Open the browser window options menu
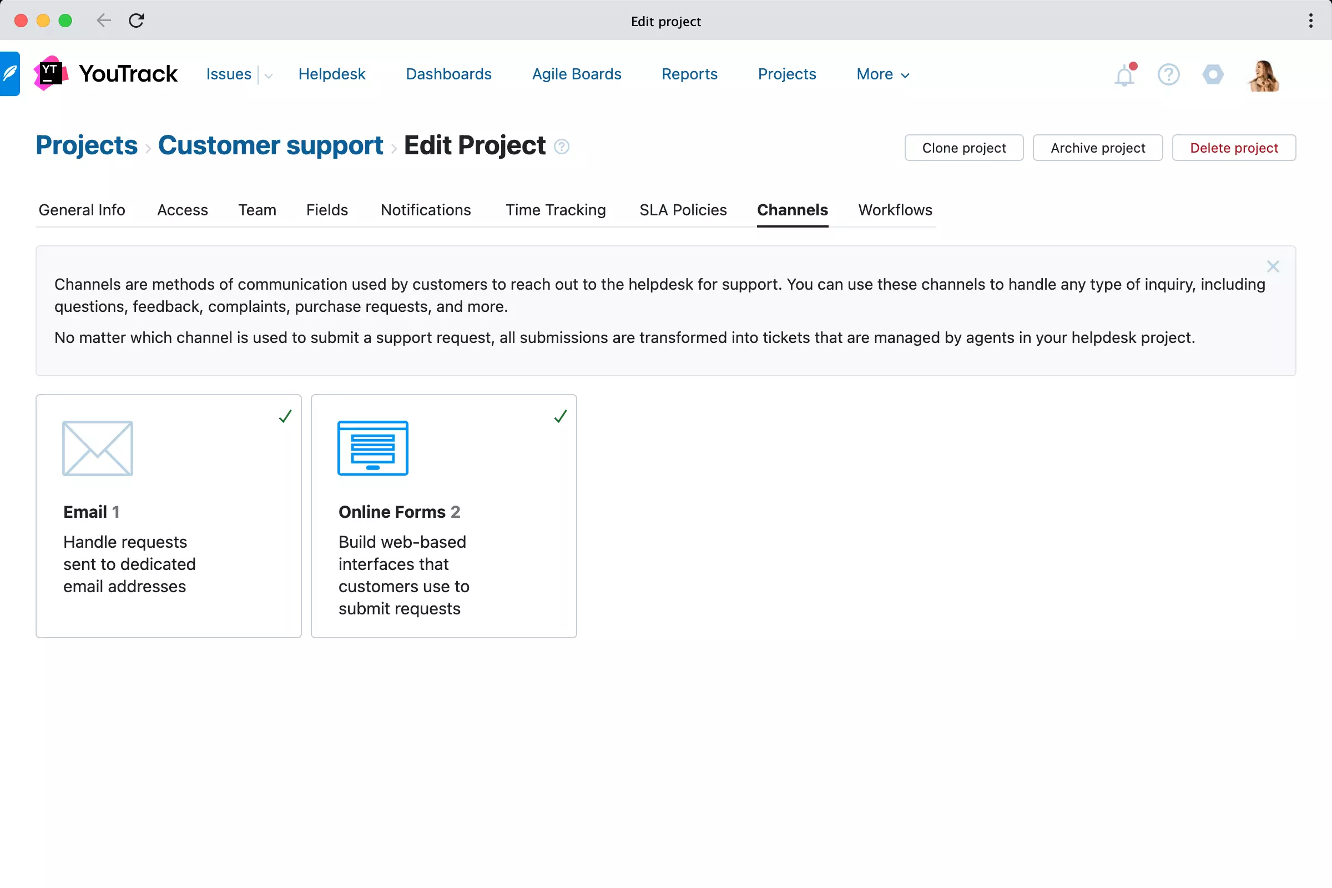Screen dimensions: 1332x888 pyautogui.click(x=1310, y=21)
